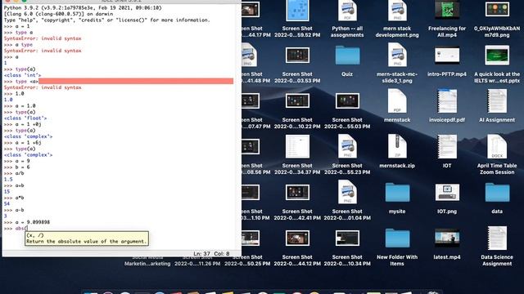
Task: Select Screen Shot 2022-0....34.37 PM desktop icon
Action: click(x=297, y=146)
